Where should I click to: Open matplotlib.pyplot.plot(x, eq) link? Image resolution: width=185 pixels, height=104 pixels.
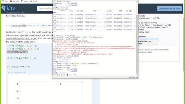tap(22, 38)
